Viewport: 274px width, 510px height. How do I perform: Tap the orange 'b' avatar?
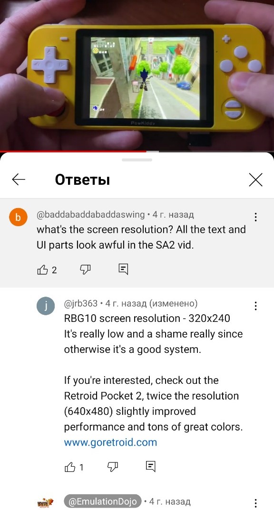[18, 217]
